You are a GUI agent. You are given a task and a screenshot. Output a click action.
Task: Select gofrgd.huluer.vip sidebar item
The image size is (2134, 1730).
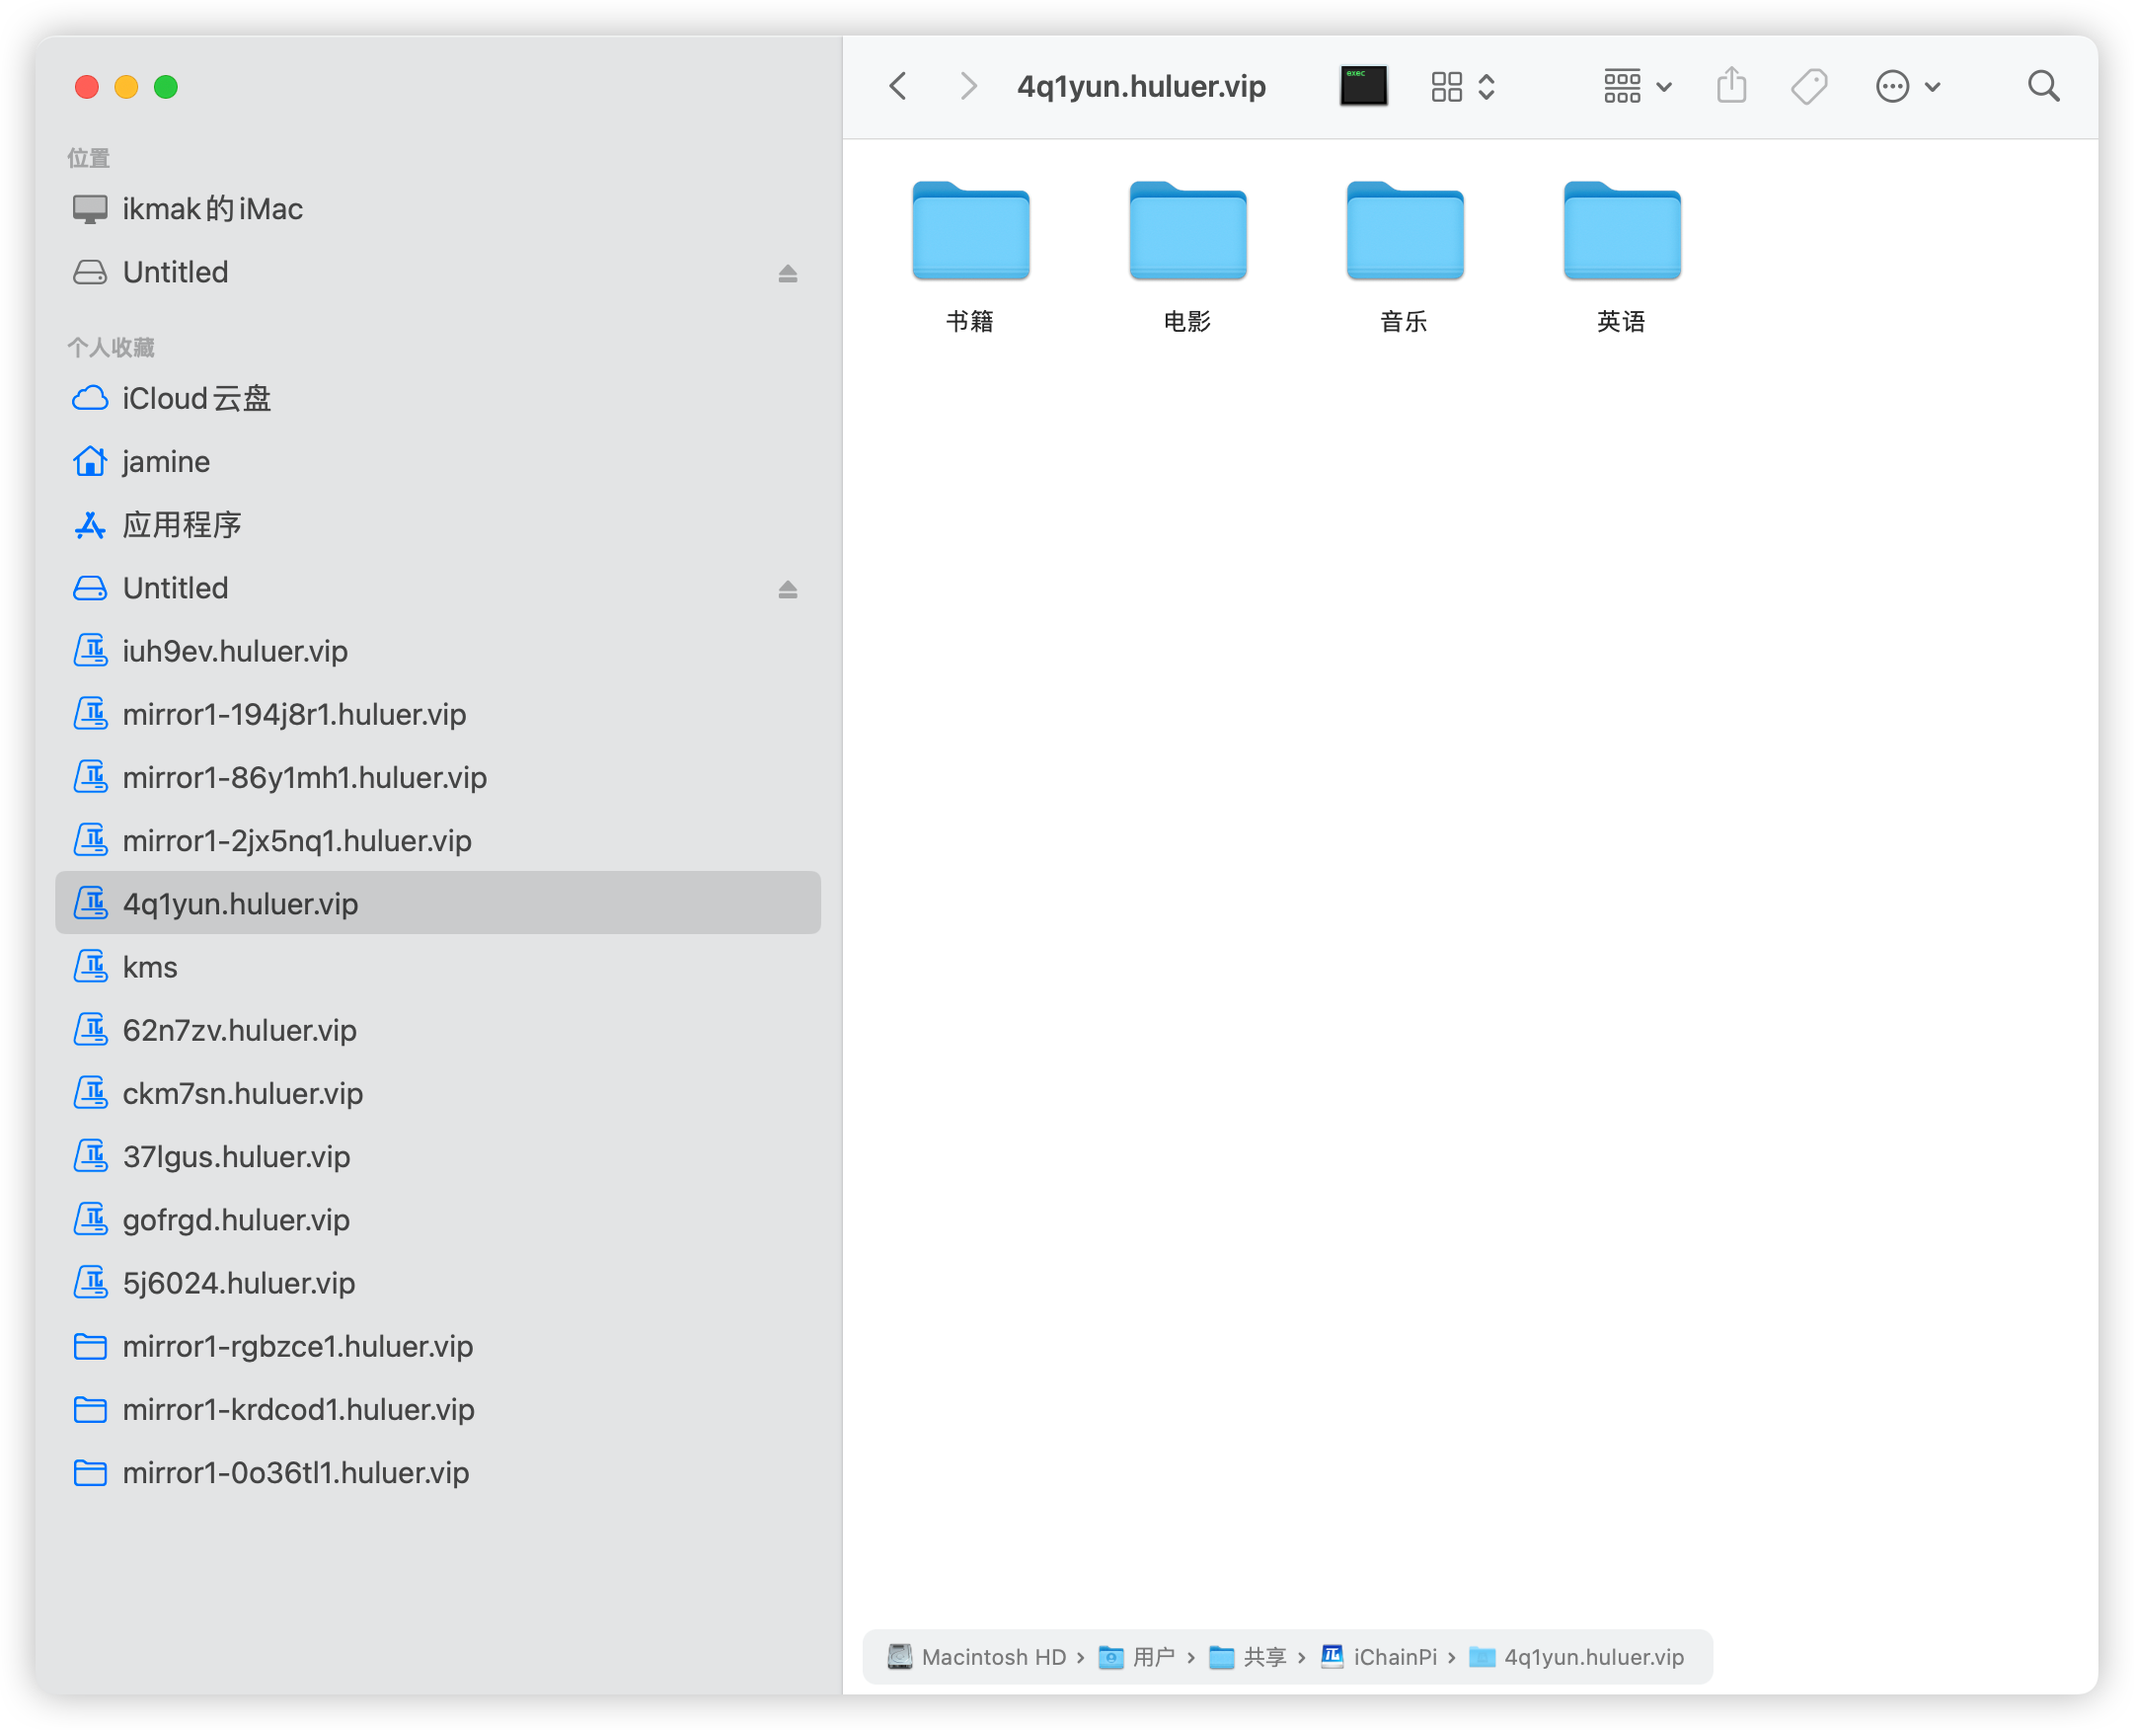click(x=437, y=1219)
